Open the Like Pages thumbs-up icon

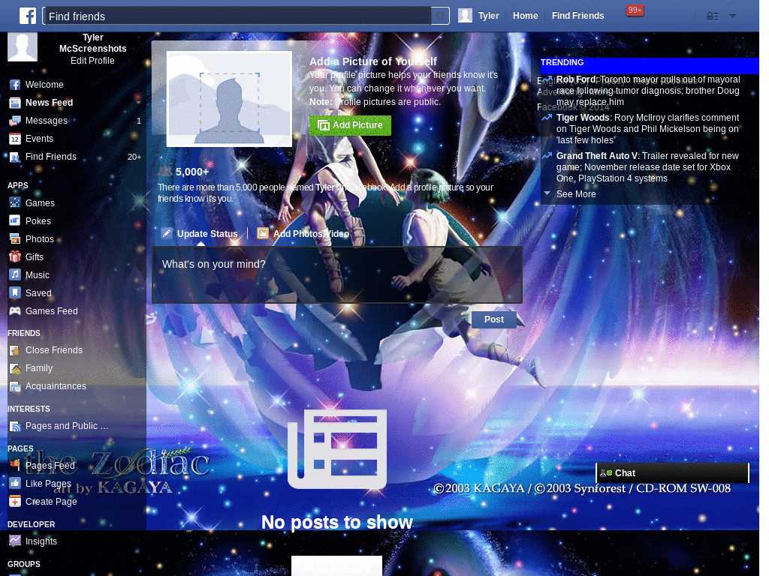click(15, 484)
